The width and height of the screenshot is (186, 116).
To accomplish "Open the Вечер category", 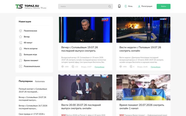I will tap(27, 37).
